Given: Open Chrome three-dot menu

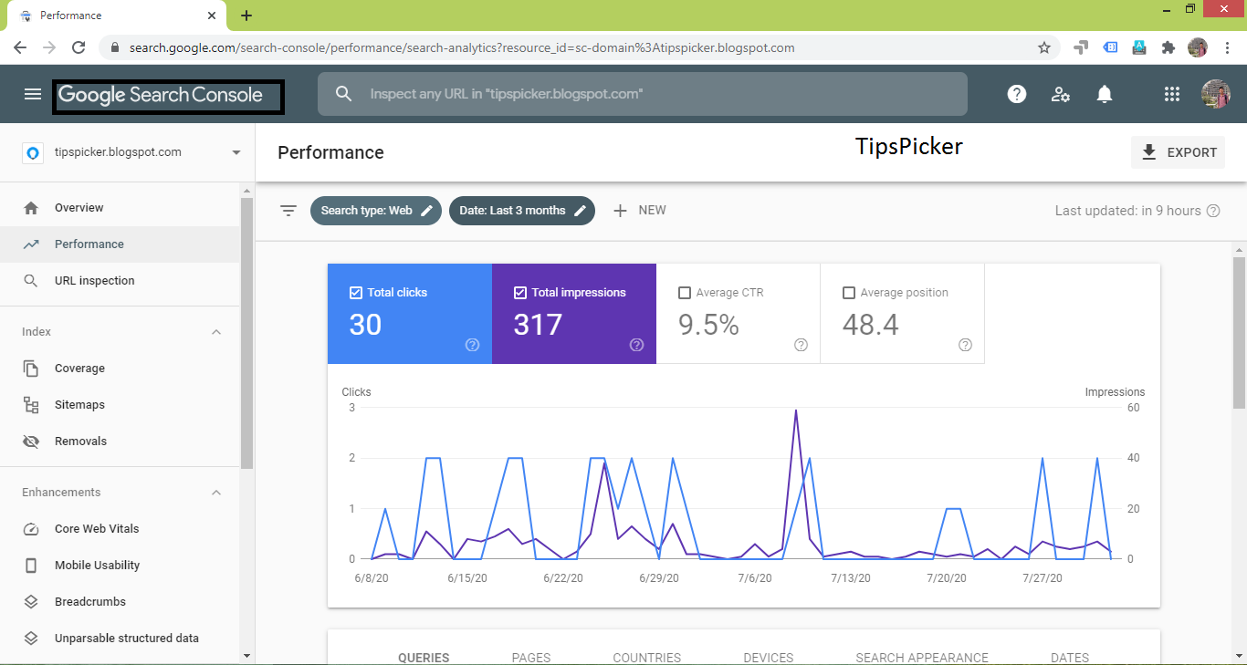Looking at the screenshot, I should (x=1228, y=47).
